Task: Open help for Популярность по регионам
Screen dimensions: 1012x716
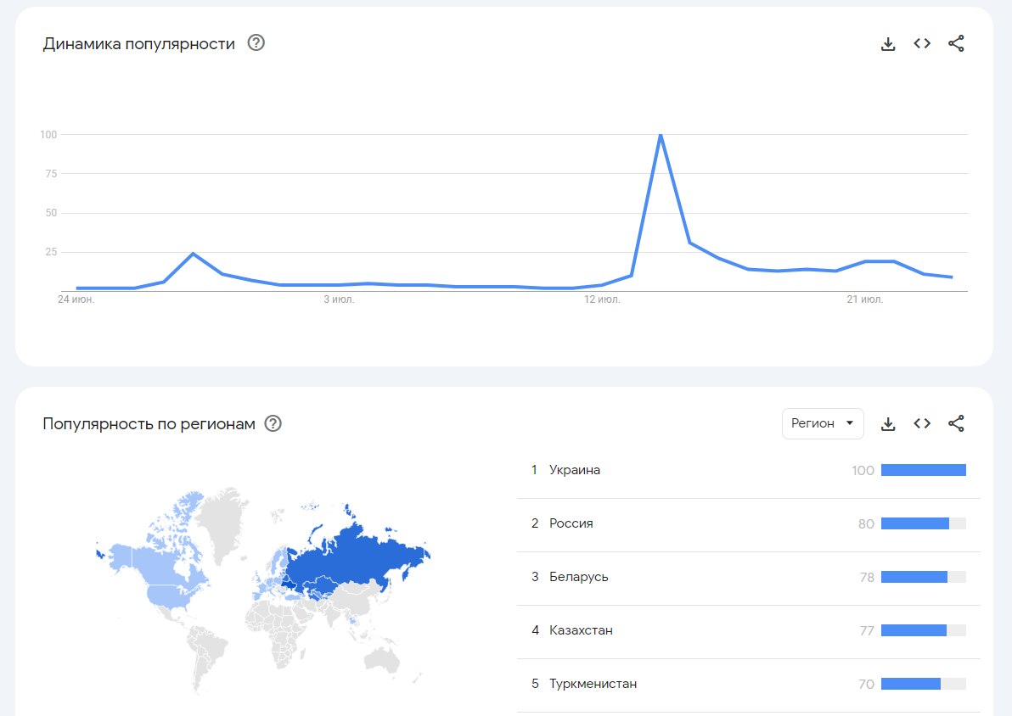Action: point(273,423)
